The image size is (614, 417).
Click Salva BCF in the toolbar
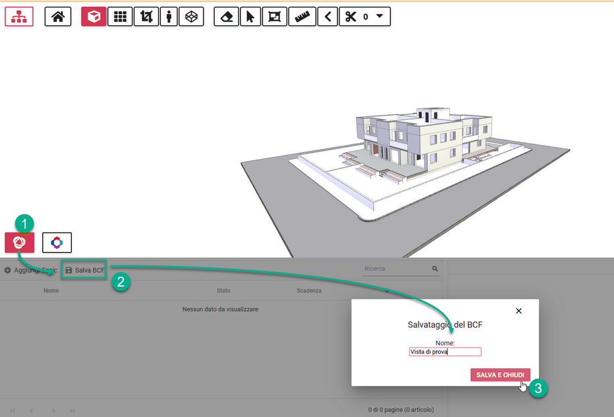[84, 270]
